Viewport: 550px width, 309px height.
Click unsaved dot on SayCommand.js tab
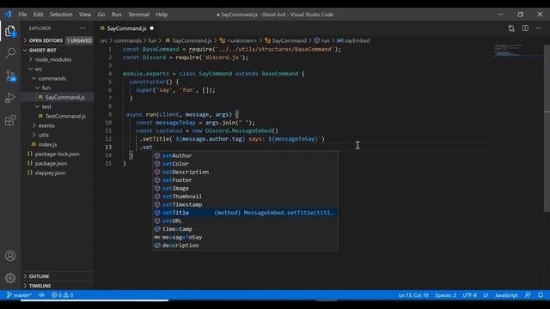151,28
